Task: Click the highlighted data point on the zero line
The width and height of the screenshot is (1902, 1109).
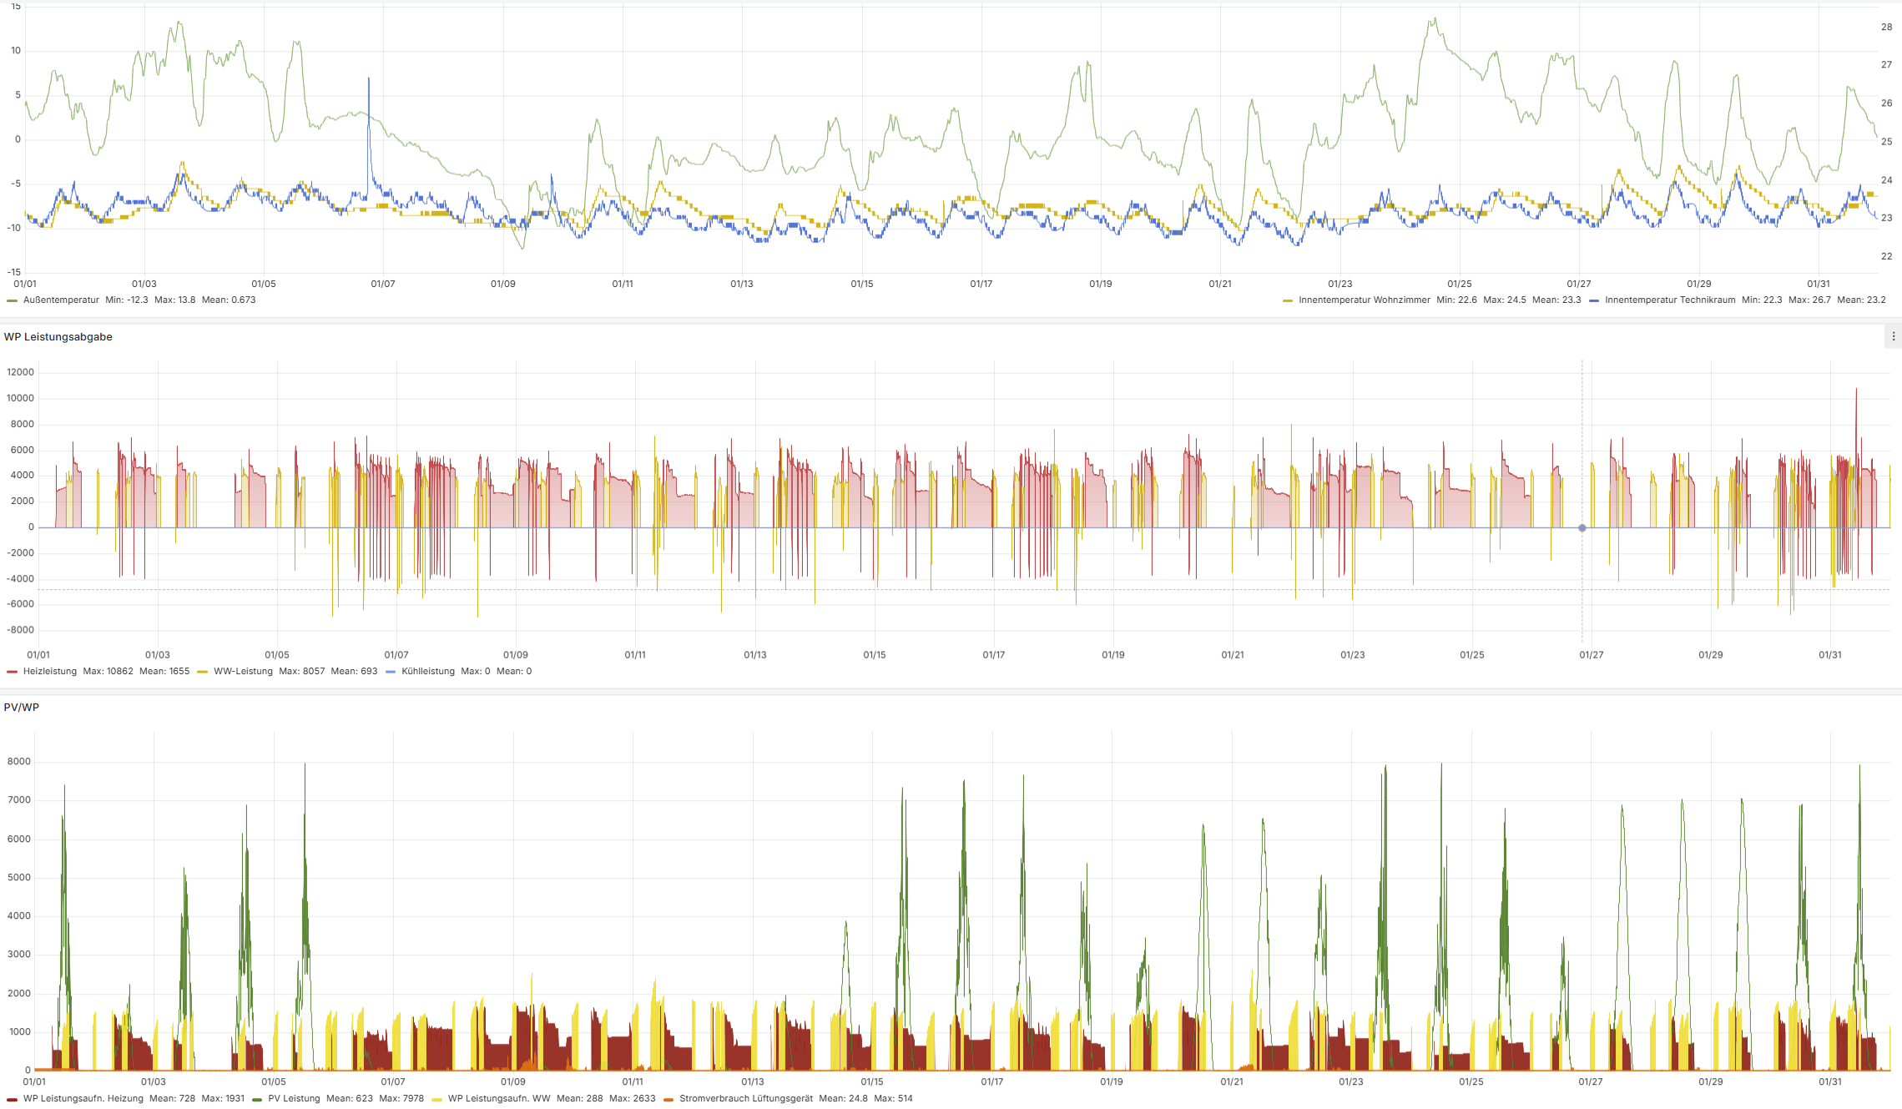Action: tap(1582, 528)
